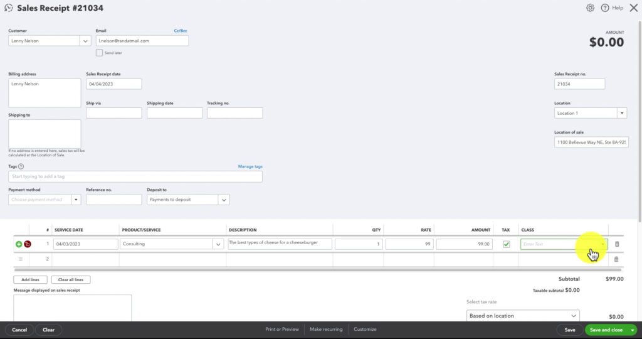Toggle the Send later checkbox
The width and height of the screenshot is (642, 339).
coord(99,53)
